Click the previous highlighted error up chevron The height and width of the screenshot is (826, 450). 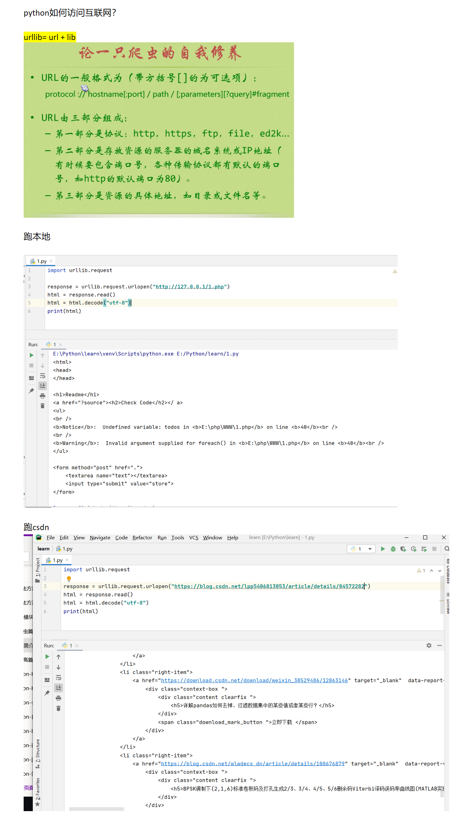point(431,570)
